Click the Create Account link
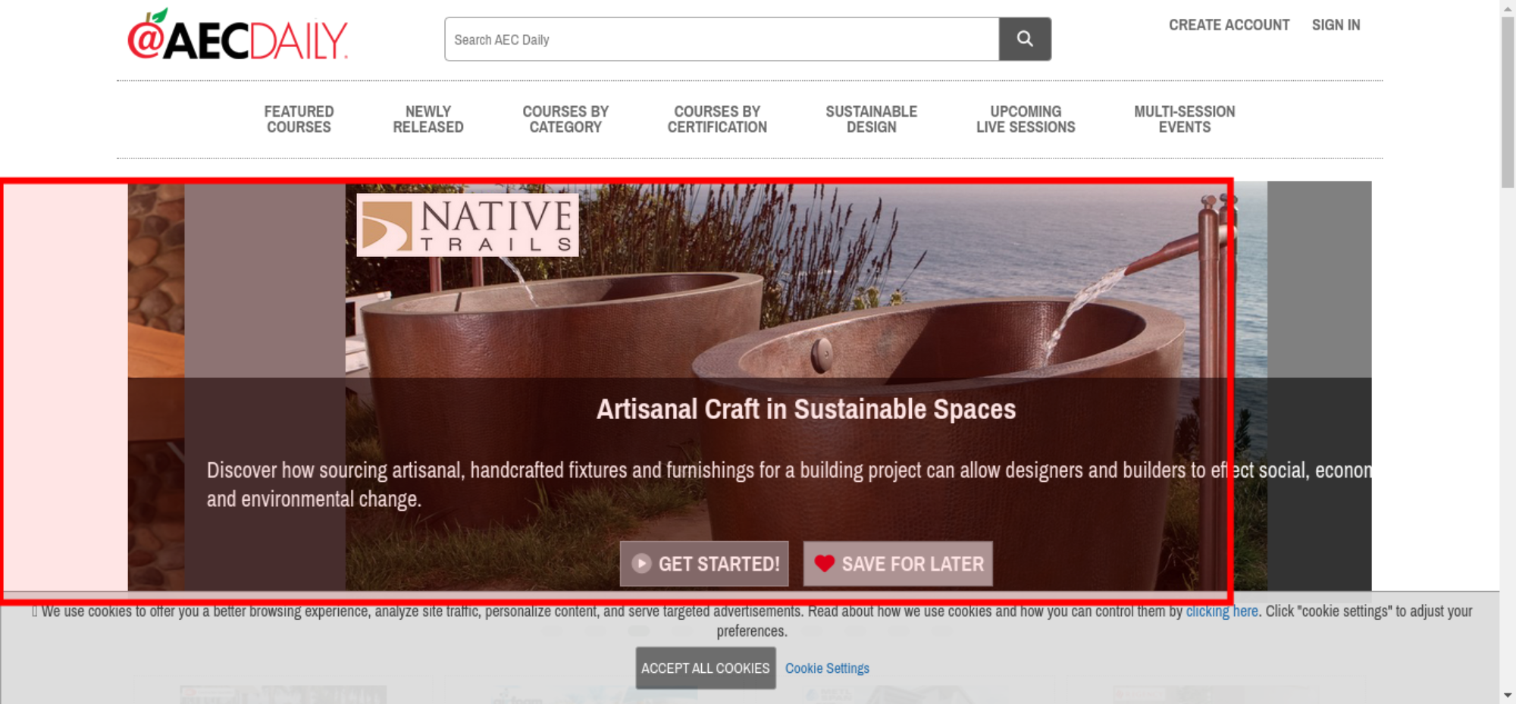This screenshot has width=1516, height=704. pos(1229,25)
